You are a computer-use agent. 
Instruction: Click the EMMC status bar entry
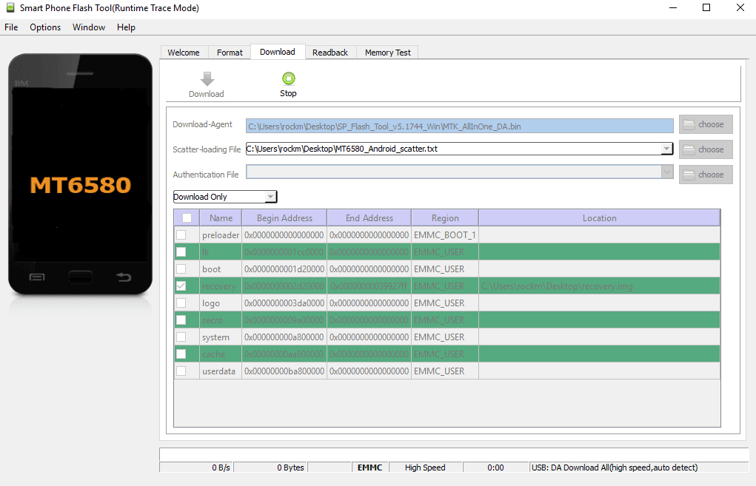pyautogui.click(x=369, y=468)
